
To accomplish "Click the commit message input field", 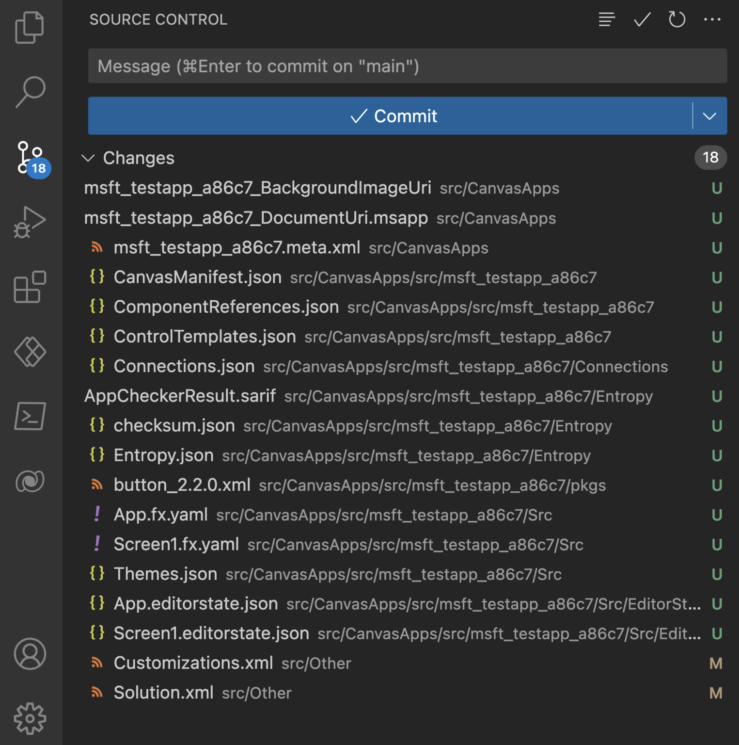I will pos(407,66).
